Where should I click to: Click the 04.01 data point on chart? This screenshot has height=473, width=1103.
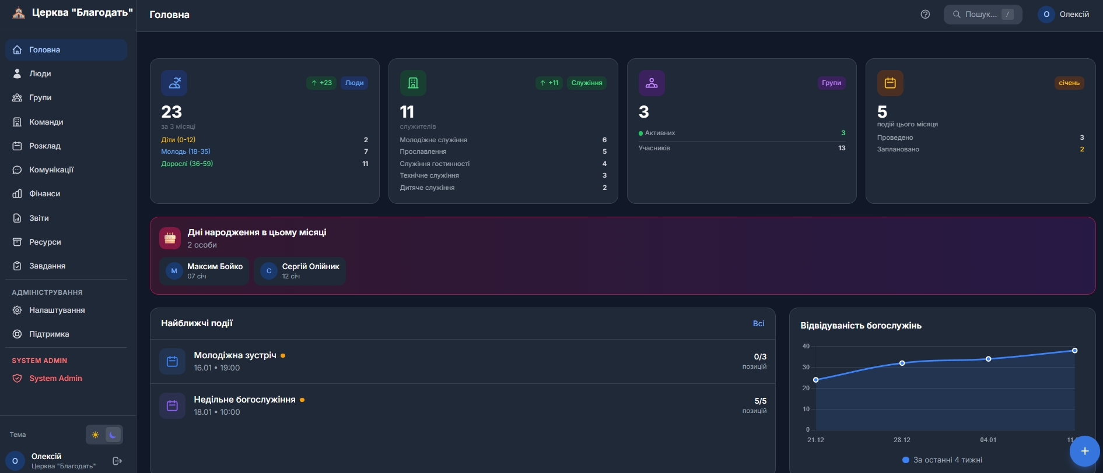click(x=988, y=359)
